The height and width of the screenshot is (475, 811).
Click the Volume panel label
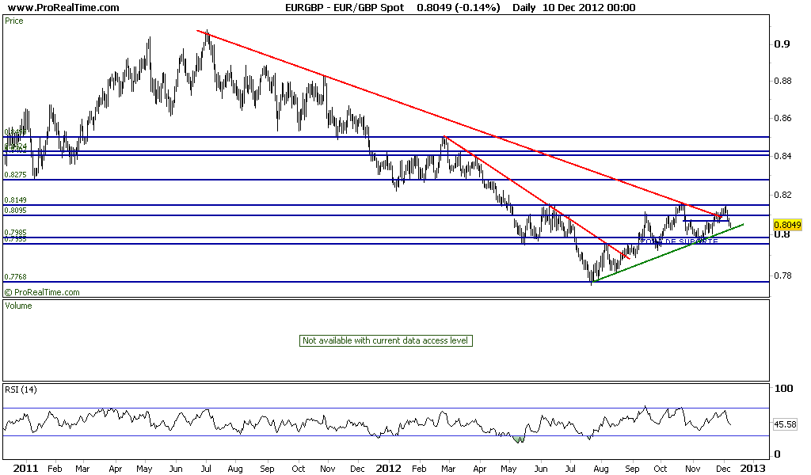[x=18, y=306]
